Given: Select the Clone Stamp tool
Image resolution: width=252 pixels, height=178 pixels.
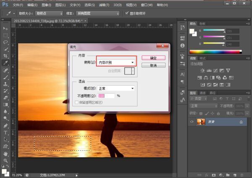Looking at the screenshot, I should click(x=5, y=84).
